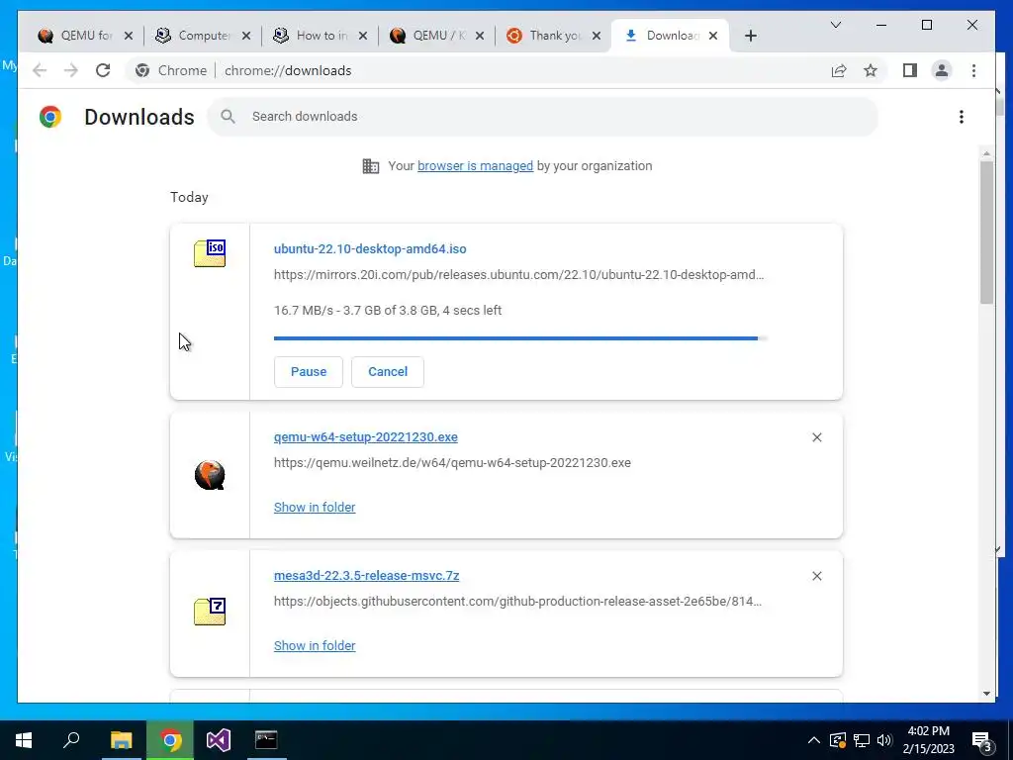Viewport: 1013px width, 760px height.
Task: Click the ubuntu download progress bar
Action: [x=520, y=338]
